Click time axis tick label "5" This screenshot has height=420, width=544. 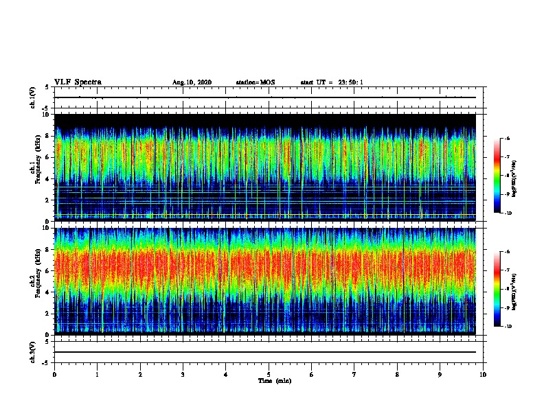pos(269,375)
